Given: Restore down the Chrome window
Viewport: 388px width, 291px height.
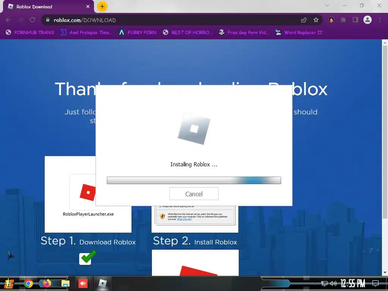Looking at the screenshot, I should 362,5.
